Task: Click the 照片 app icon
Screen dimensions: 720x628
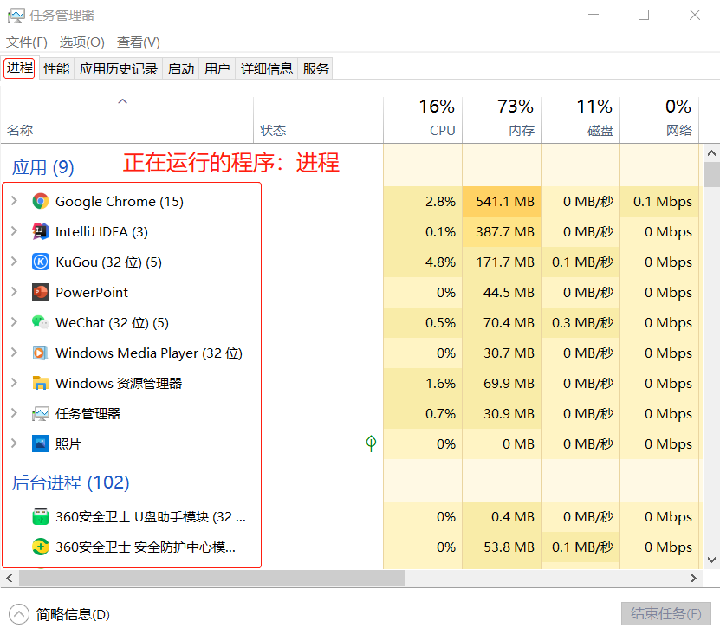Action: click(41, 443)
